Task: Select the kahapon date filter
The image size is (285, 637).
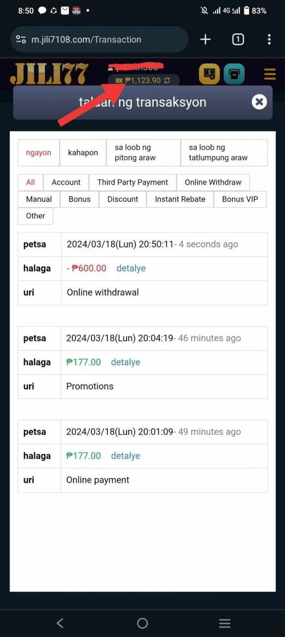Action: [83, 153]
